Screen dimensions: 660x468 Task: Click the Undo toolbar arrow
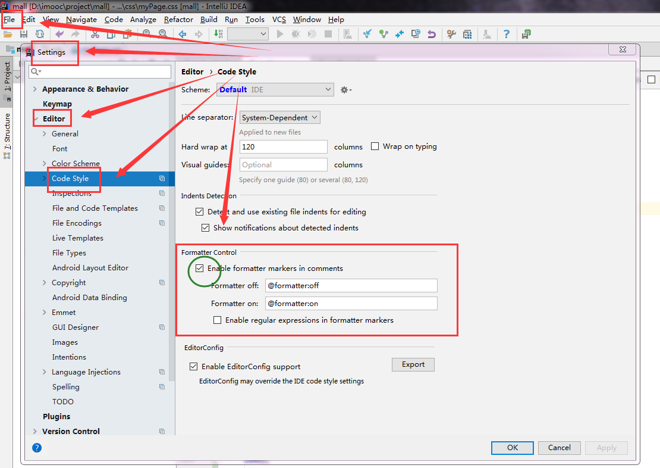59,34
